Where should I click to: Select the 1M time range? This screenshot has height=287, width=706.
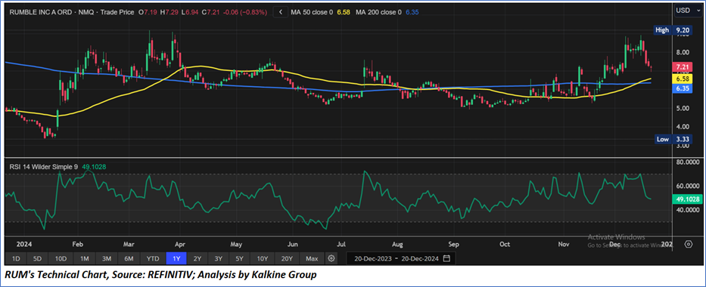tap(84, 259)
